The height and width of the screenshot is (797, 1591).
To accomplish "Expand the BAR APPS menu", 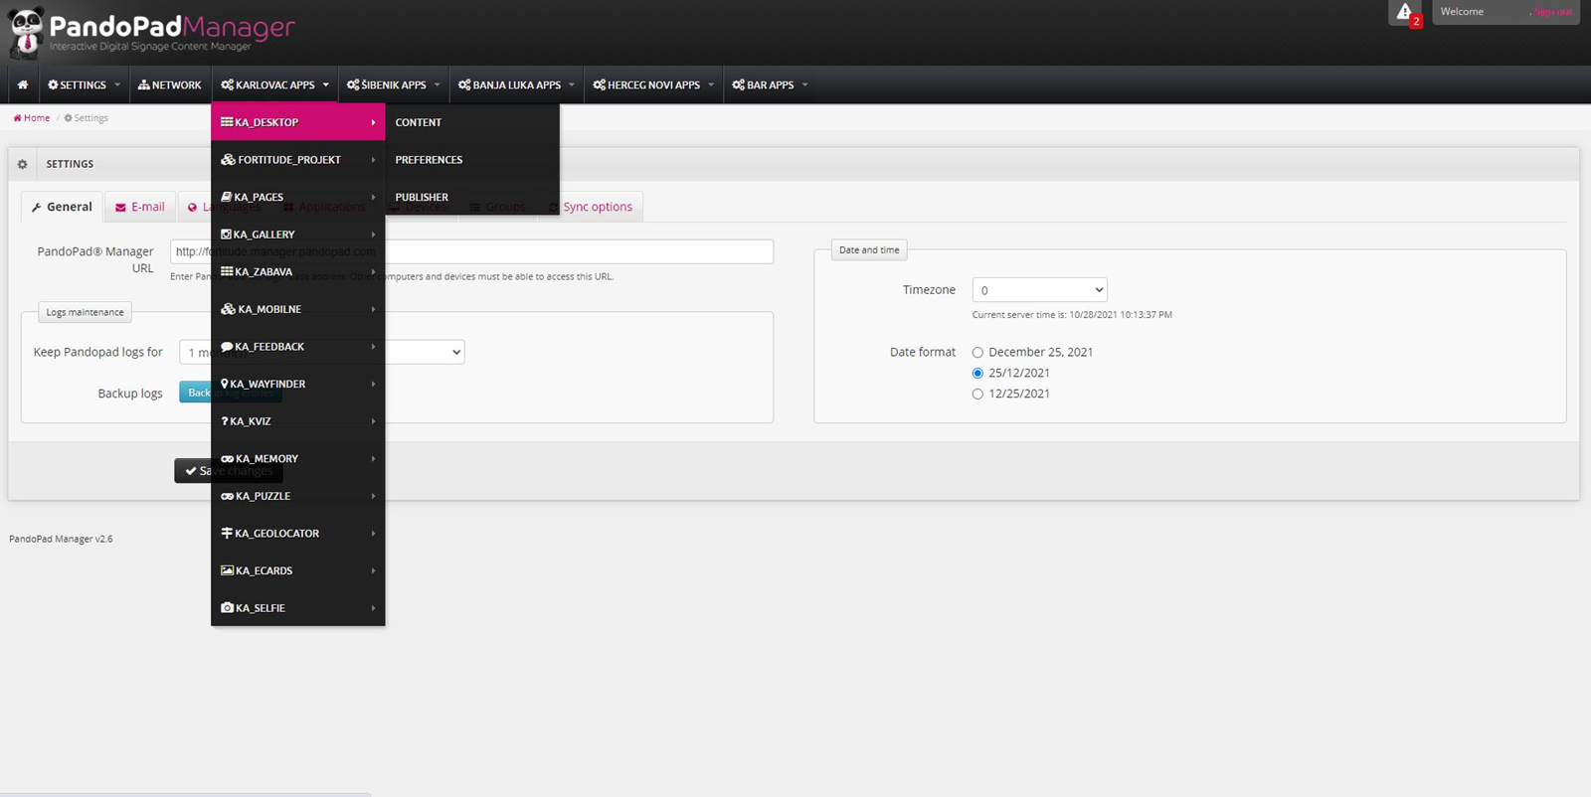I will click(771, 85).
